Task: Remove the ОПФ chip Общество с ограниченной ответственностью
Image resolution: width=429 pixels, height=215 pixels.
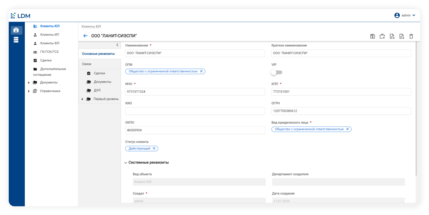Action: pos(202,71)
